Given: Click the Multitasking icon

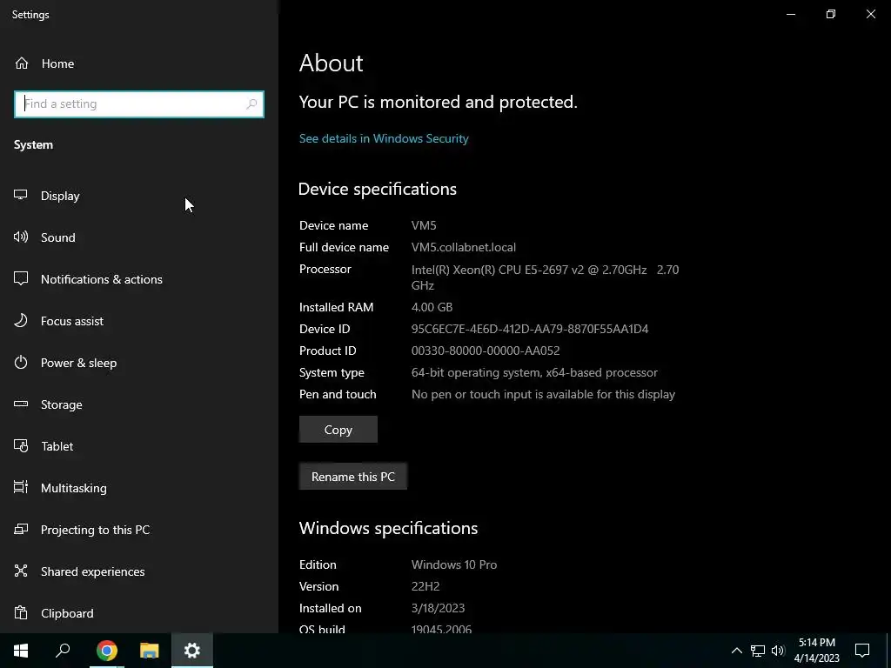Looking at the screenshot, I should (x=21, y=487).
